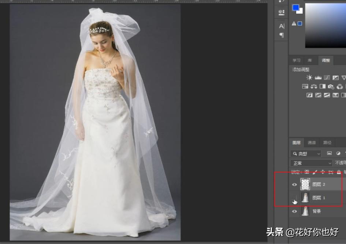
Task: Switch to the 路径 Paths tab
Action: coord(327,143)
